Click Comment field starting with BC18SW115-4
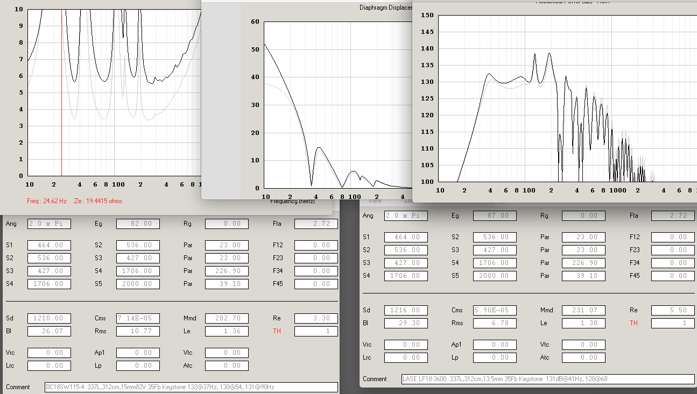The width and height of the screenshot is (697, 394). point(191,387)
